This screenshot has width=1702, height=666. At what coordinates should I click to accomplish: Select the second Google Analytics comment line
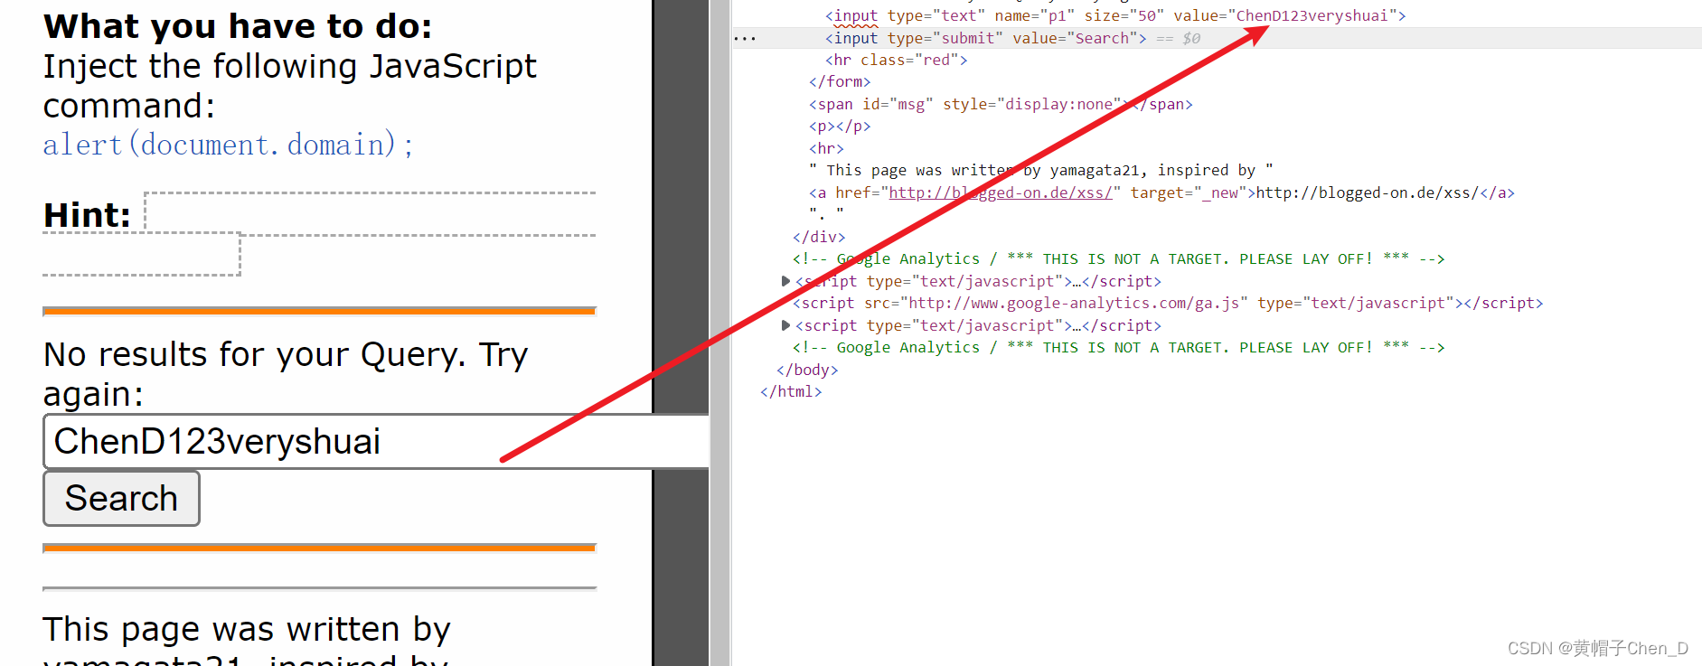pyautogui.click(x=1118, y=347)
